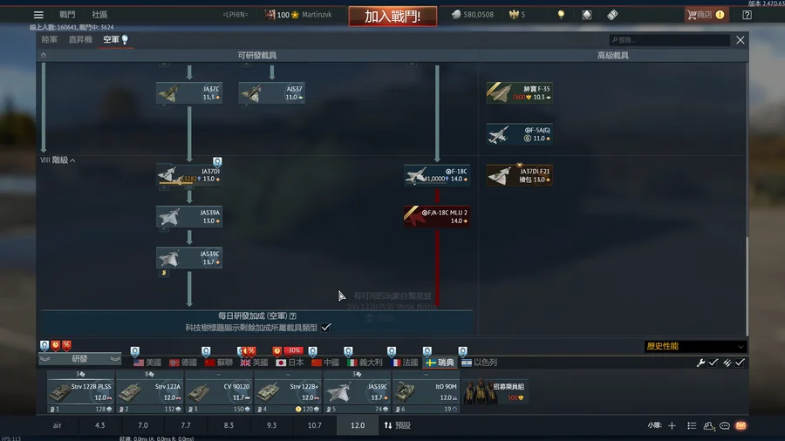Select the ItO 90M crew slot

click(426, 391)
